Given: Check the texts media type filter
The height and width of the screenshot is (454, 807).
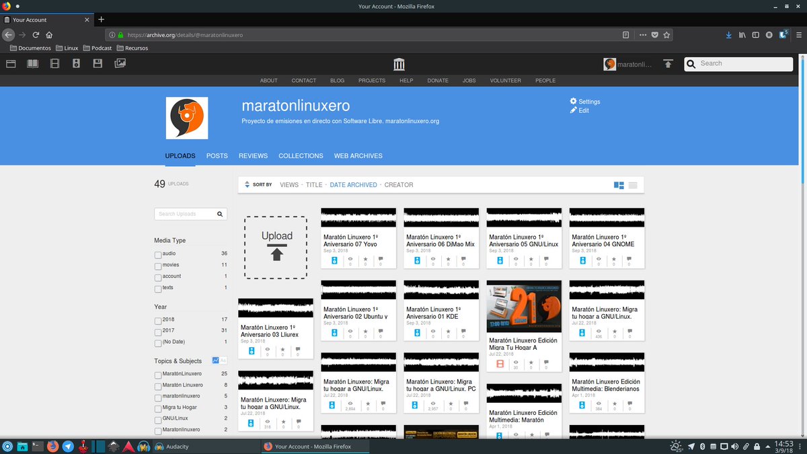Looking at the screenshot, I should (158, 289).
